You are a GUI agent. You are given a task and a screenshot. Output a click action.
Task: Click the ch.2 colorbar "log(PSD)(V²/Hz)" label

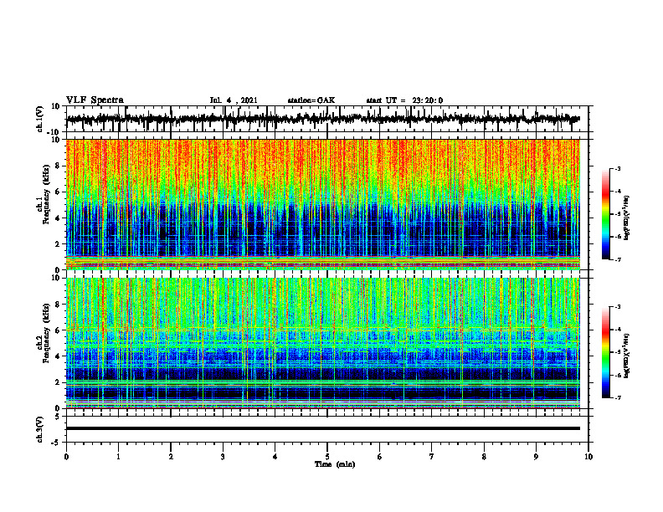click(627, 356)
